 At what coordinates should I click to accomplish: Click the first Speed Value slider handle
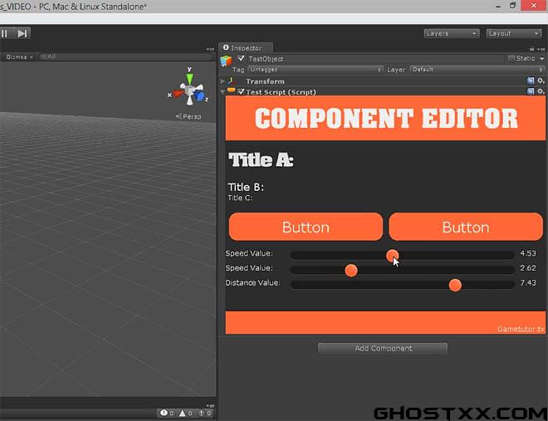[393, 256]
